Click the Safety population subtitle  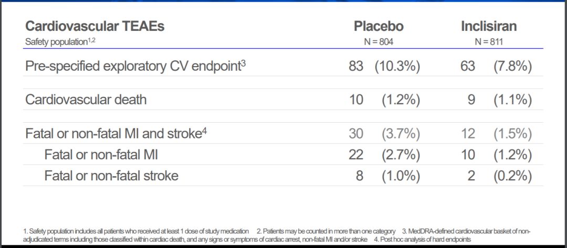pos(60,42)
